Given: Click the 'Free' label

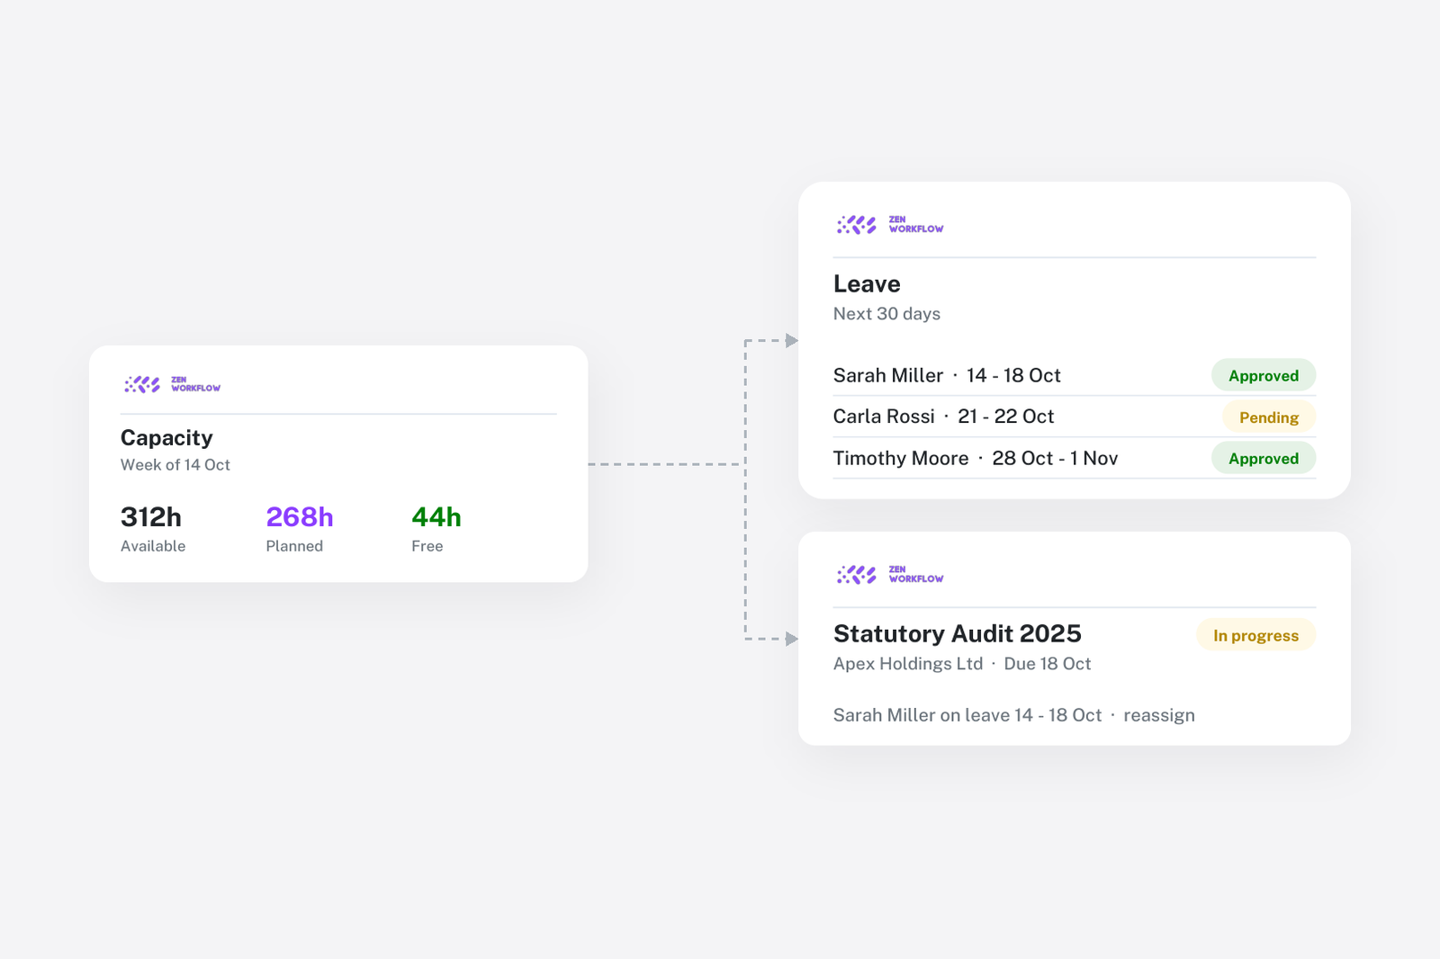Looking at the screenshot, I should coord(427,546).
